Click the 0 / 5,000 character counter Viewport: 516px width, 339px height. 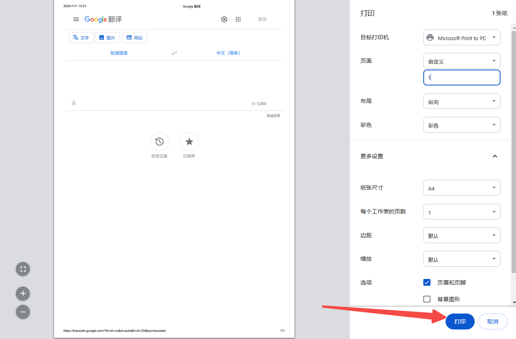(259, 104)
